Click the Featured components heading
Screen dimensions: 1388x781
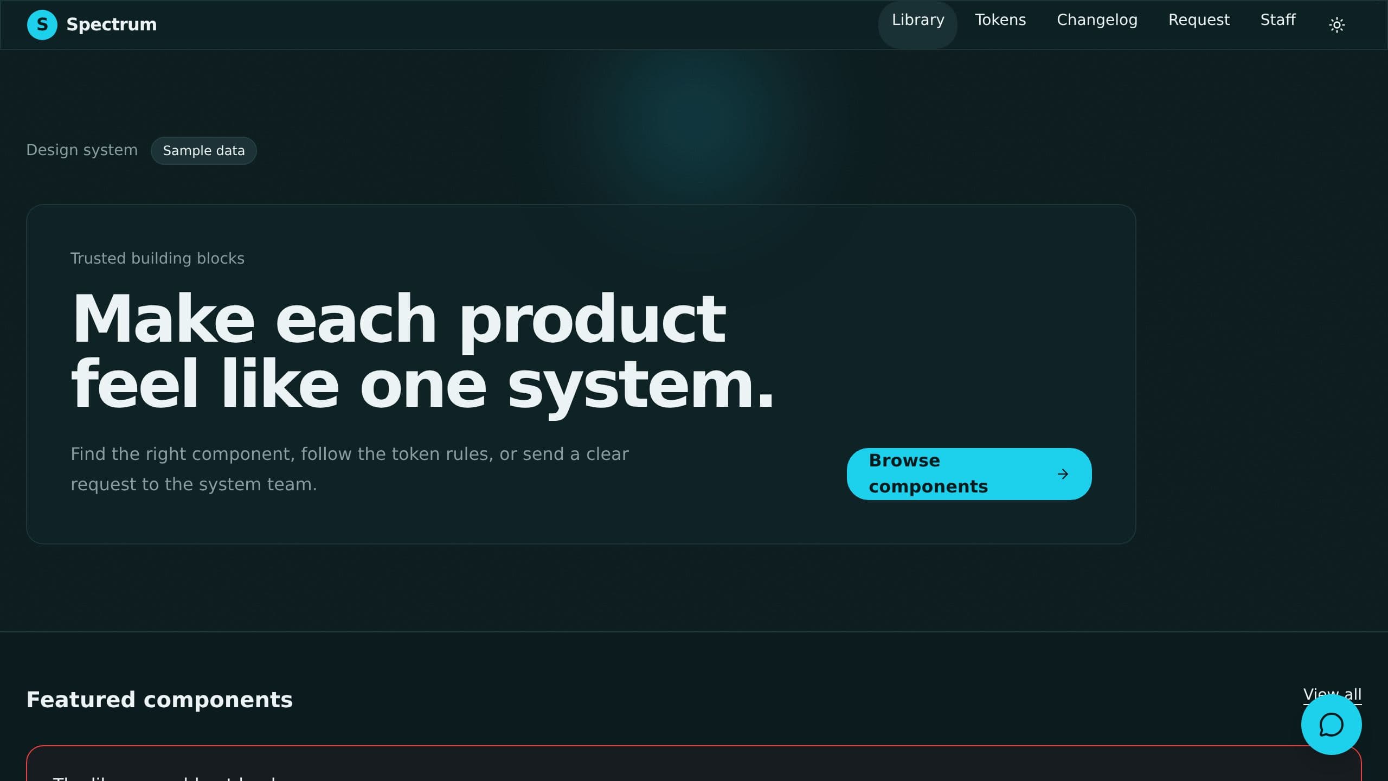pos(159,700)
